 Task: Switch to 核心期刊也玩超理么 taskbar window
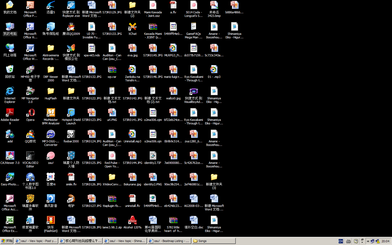pyautogui.click(x=81, y=241)
